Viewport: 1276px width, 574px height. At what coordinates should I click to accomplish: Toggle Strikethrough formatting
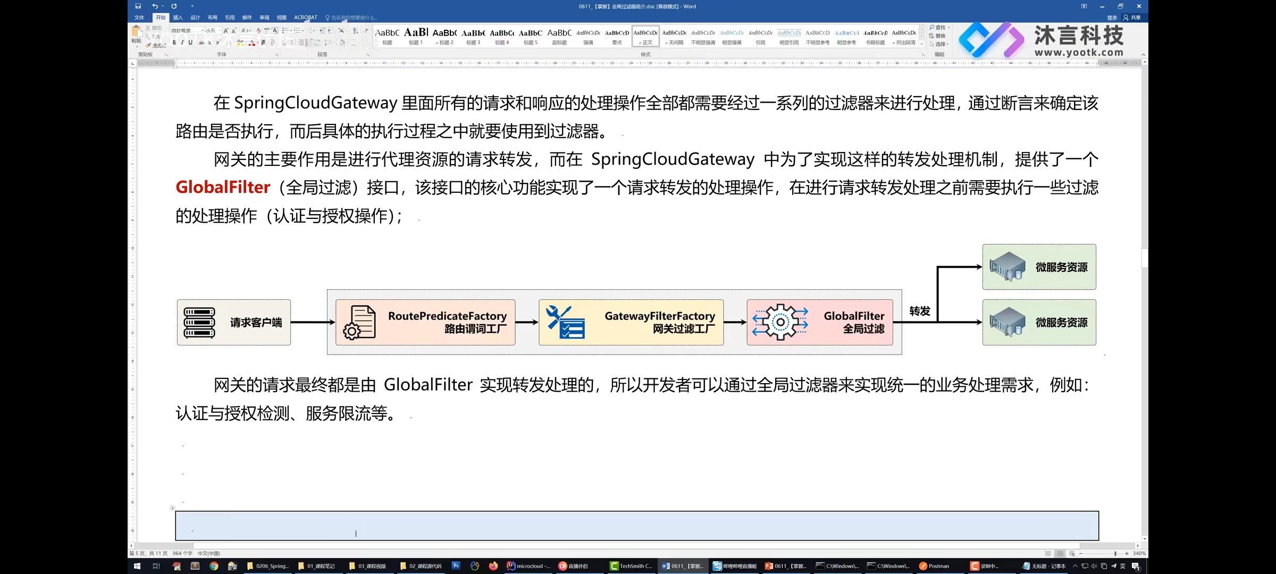click(202, 43)
